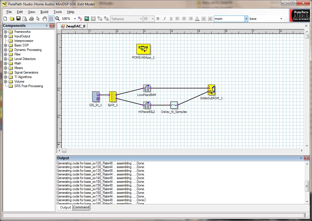Select the Delay_N_Samples block
Screen dimensions: 312x221
click(174, 105)
